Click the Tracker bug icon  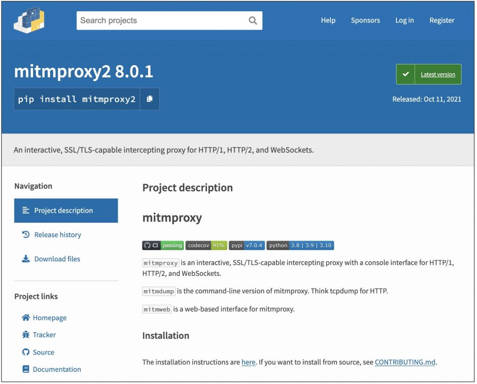(x=26, y=335)
